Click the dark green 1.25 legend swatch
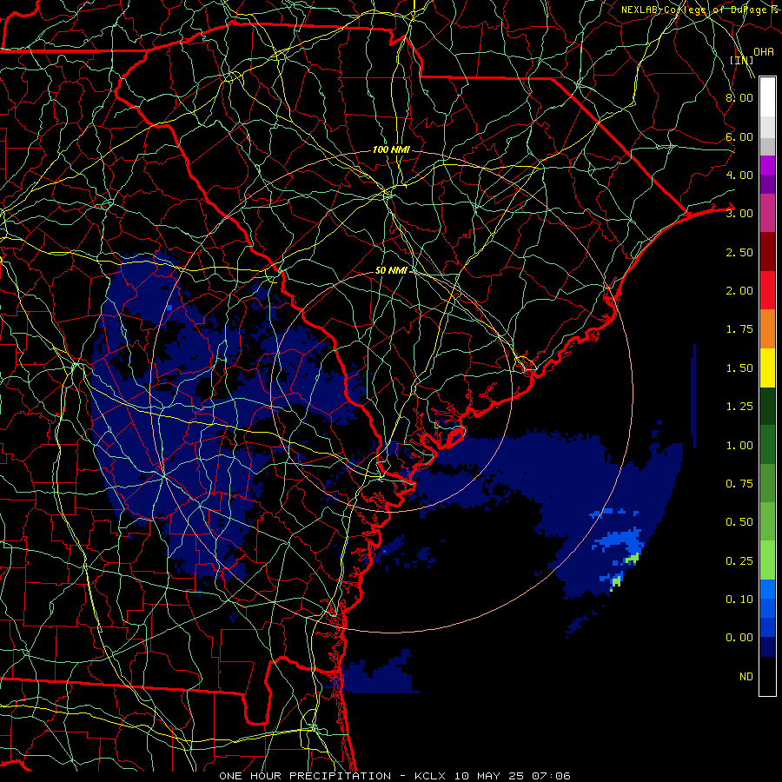The width and height of the screenshot is (782, 782). (x=767, y=406)
